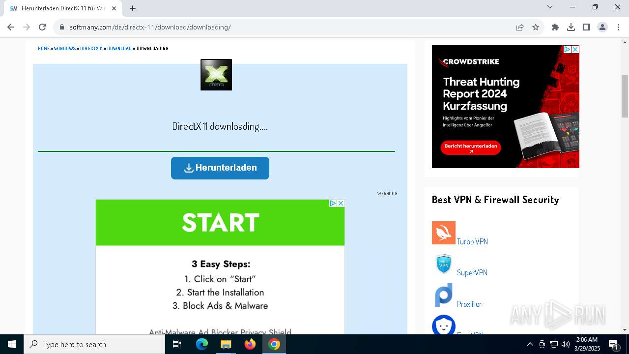Expand the tab search chevron
Viewport: 629px width, 354px height.
550,7
